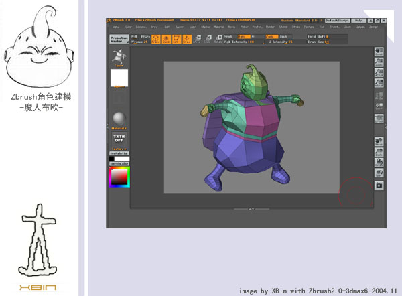Select the black secondary color swatch
This screenshot has width=402, height=296.
click(x=111, y=159)
